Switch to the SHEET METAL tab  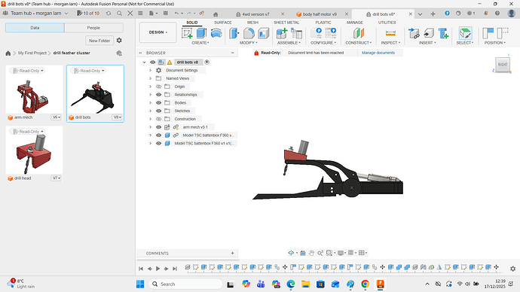pos(286,23)
